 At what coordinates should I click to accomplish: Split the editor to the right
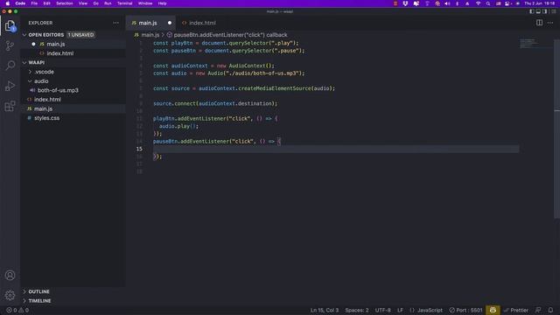click(539, 23)
